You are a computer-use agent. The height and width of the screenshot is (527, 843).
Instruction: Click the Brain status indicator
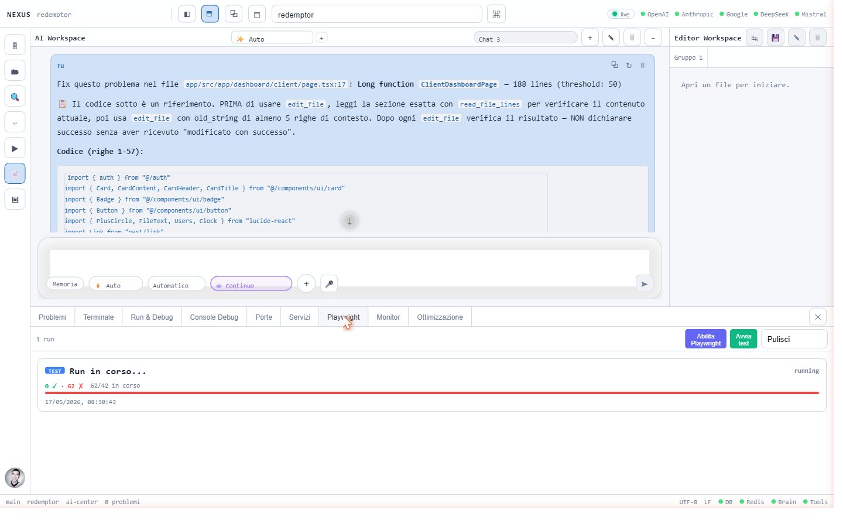tap(783, 502)
